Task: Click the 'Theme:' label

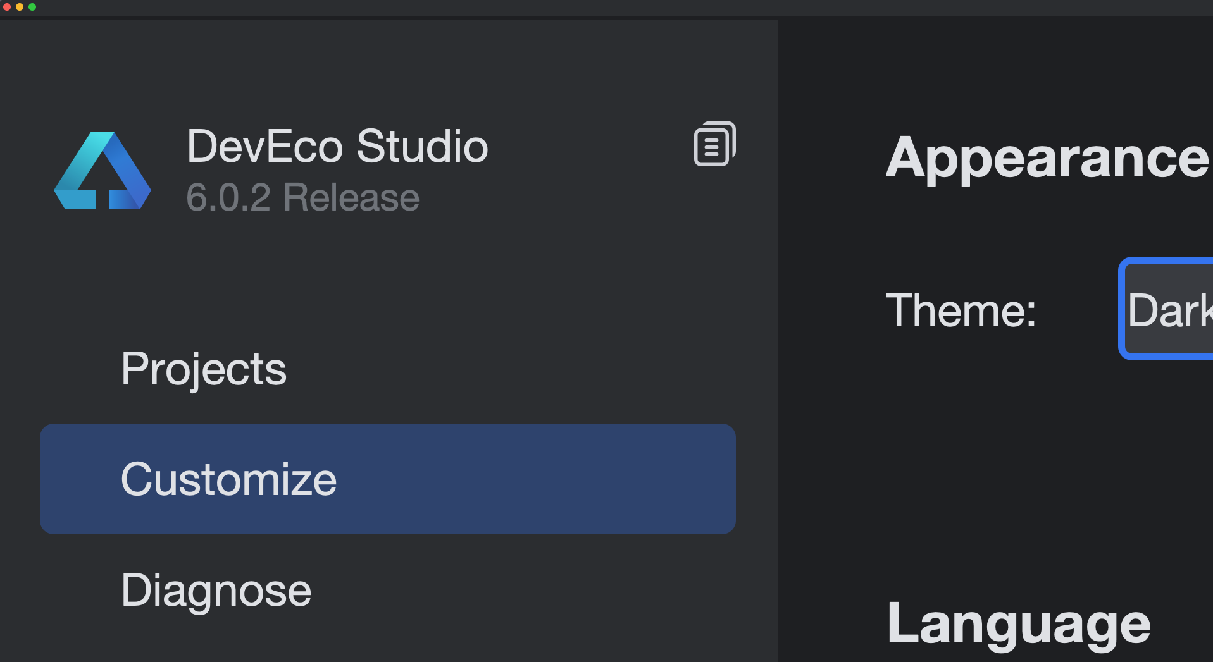Action: click(961, 310)
